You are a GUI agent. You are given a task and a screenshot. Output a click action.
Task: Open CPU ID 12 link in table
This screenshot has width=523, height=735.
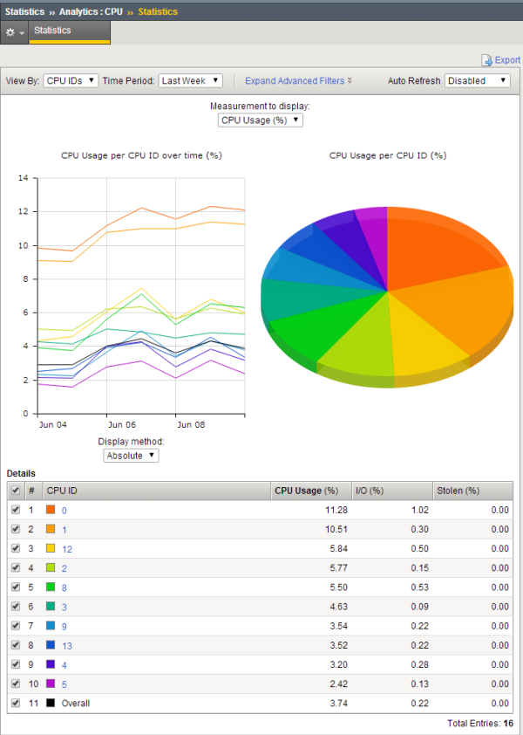coord(66,549)
